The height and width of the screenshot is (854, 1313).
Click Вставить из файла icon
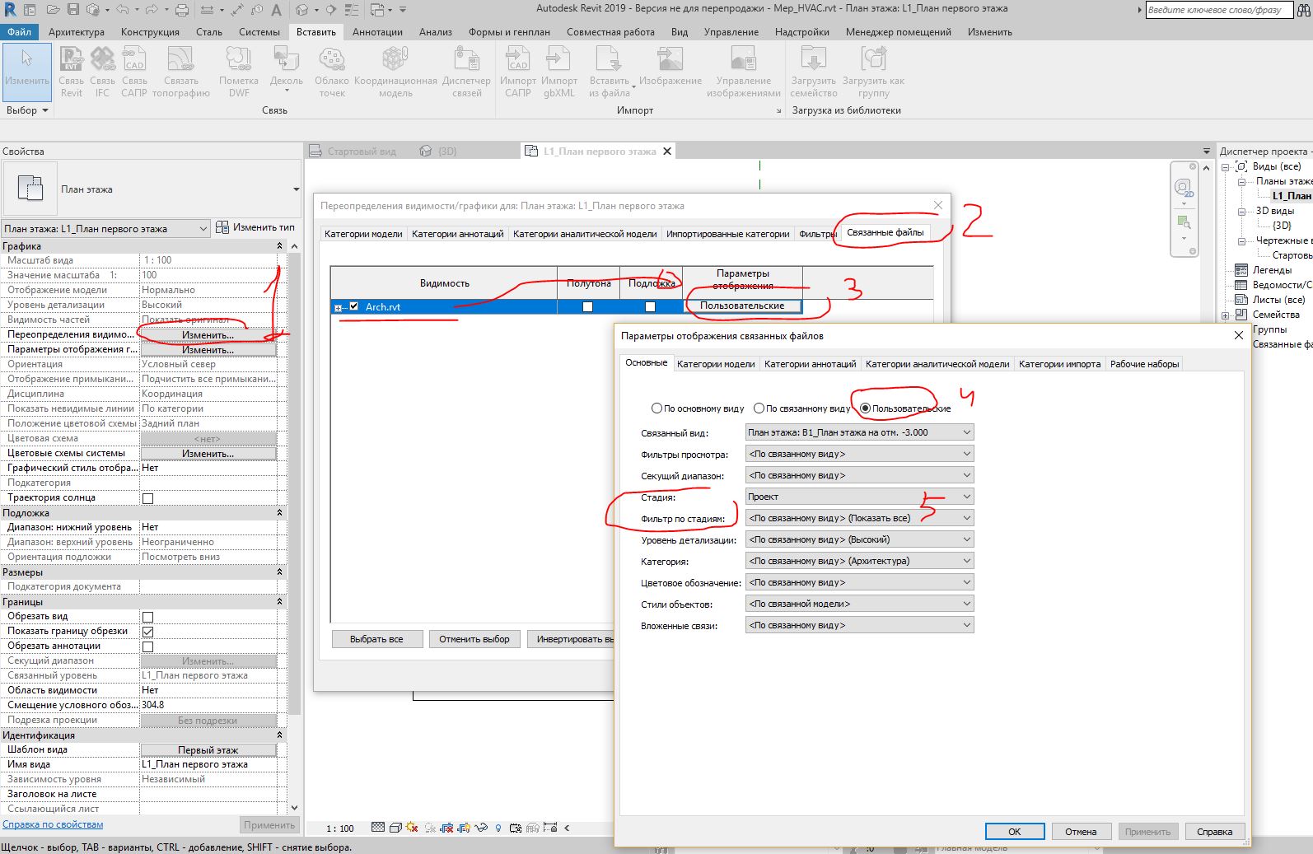609,60
